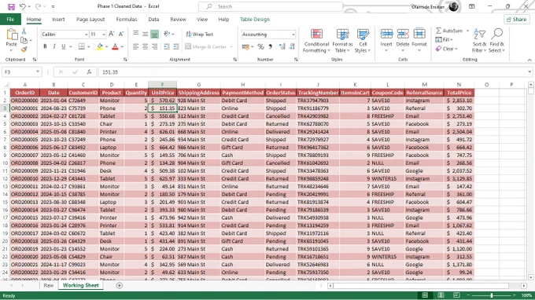Switch to Page Break Preview view

(456, 295)
